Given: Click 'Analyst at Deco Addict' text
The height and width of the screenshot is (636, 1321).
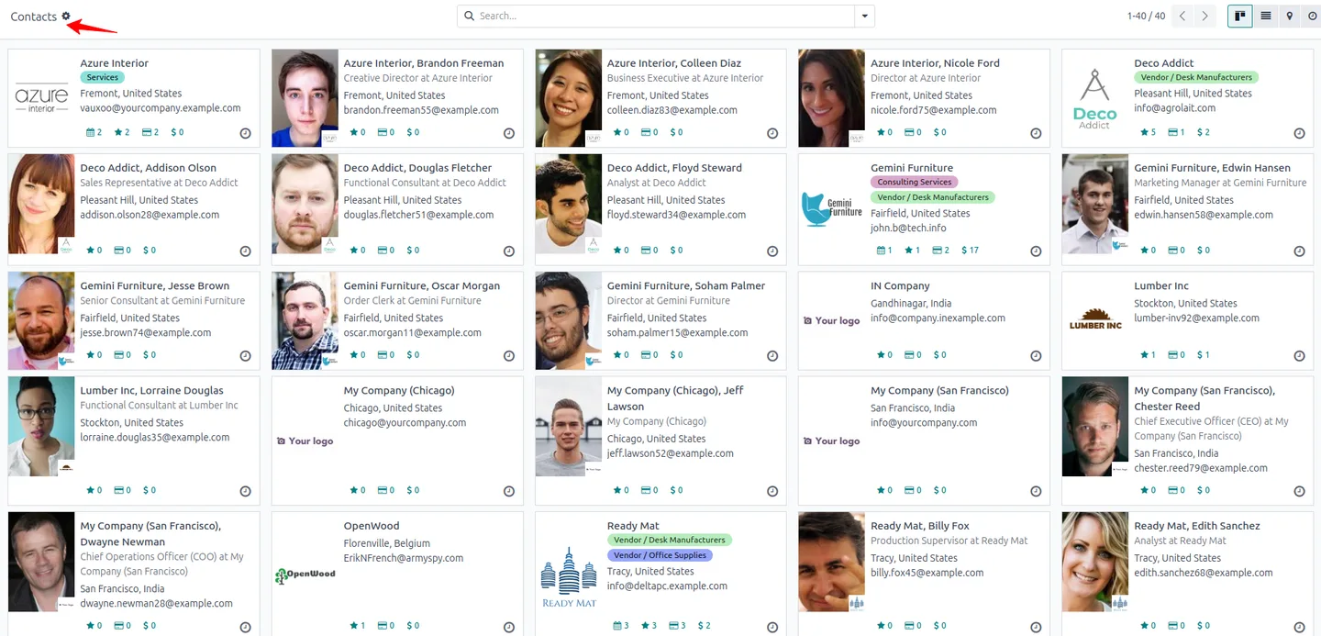Looking at the screenshot, I should (x=657, y=183).
